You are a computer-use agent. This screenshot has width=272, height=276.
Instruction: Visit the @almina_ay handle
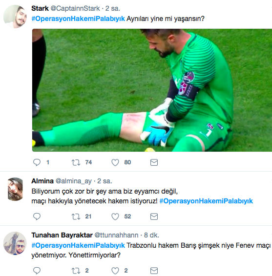[x=74, y=181]
